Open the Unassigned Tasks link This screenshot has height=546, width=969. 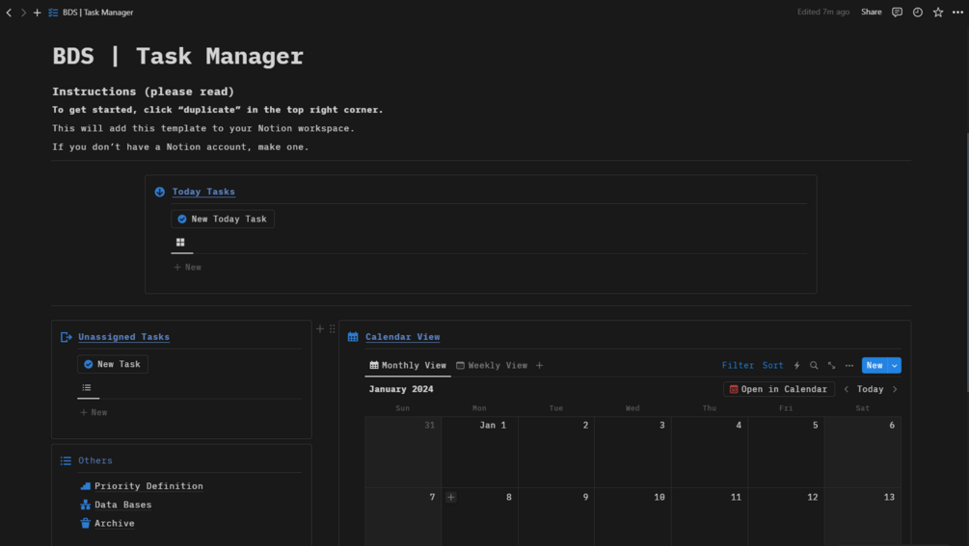(x=123, y=337)
